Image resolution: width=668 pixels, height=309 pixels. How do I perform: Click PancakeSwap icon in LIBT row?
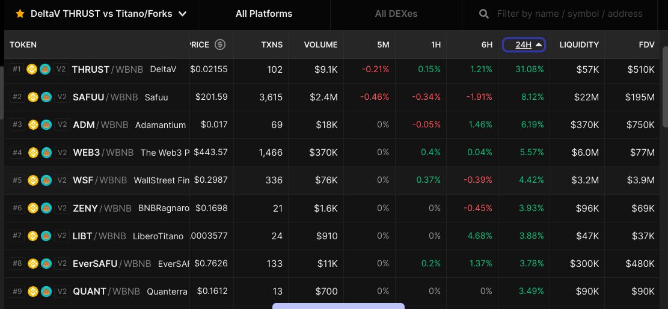coord(46,236)
